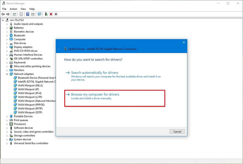Select 'WAN Miniport (Network Monitor' row

point(35,101)
